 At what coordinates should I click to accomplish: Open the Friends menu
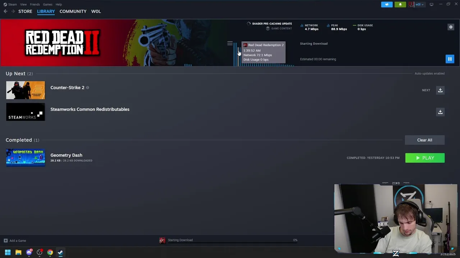(35, 4)
